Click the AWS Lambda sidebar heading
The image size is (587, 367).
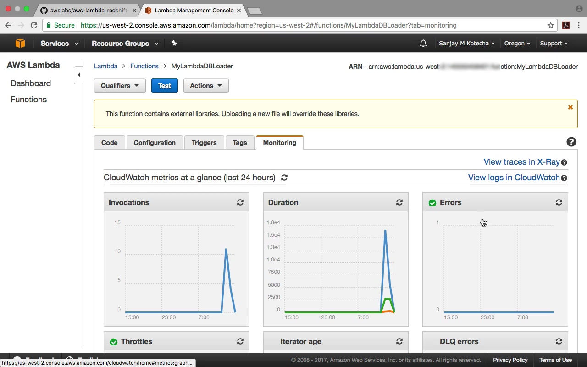click(x=33, y=65)
